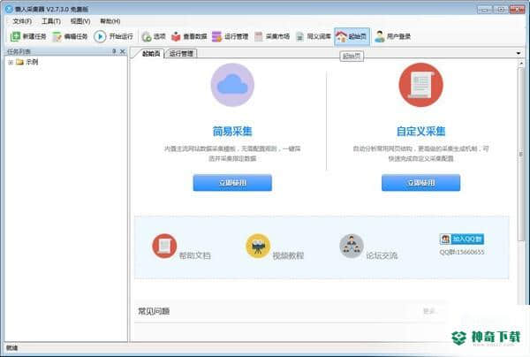530x357 pixels.
Task: Close the 任务列表 panel
Action: pos(123,51)
